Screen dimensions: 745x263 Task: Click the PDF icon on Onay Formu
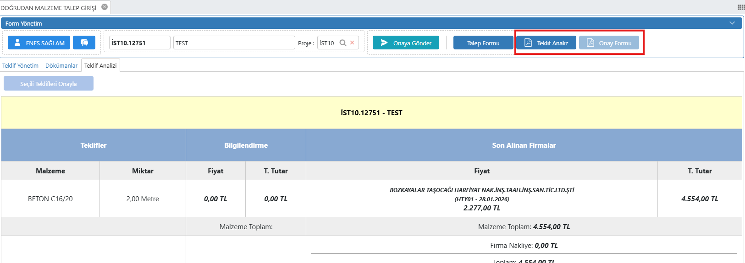[x=590, y=43]
